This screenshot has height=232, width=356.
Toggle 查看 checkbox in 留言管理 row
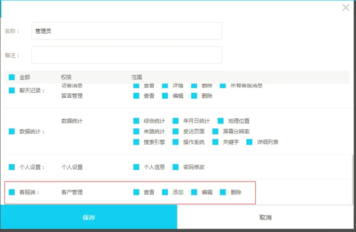(136, 96)
